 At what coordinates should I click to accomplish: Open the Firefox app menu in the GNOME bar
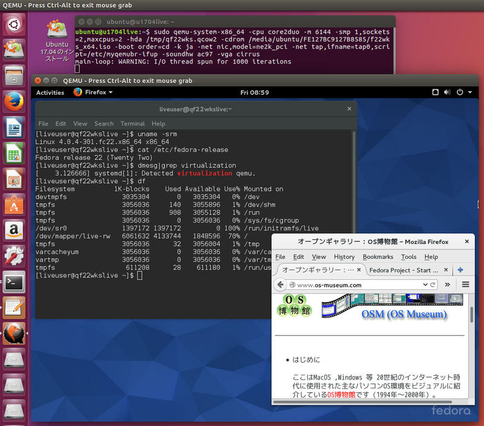point(93,92)
